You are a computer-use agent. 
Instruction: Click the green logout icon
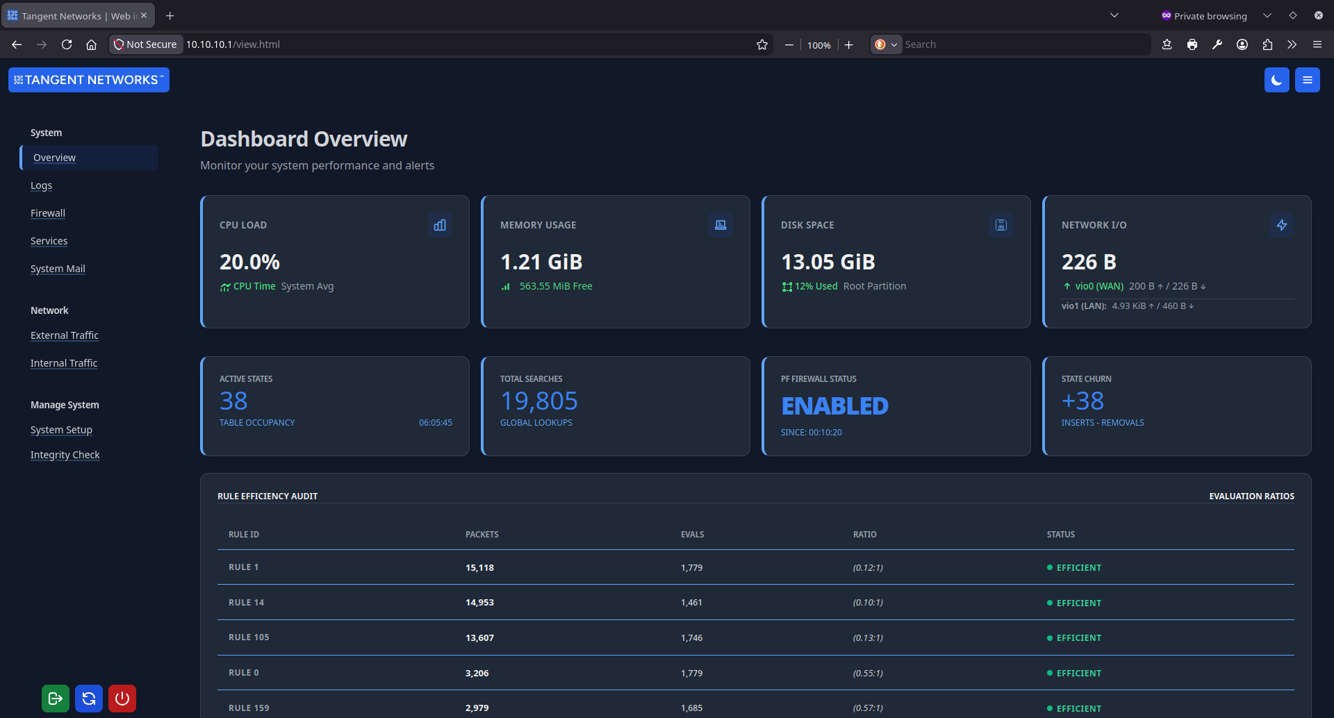pyautogui.click(x=55, y=699)
